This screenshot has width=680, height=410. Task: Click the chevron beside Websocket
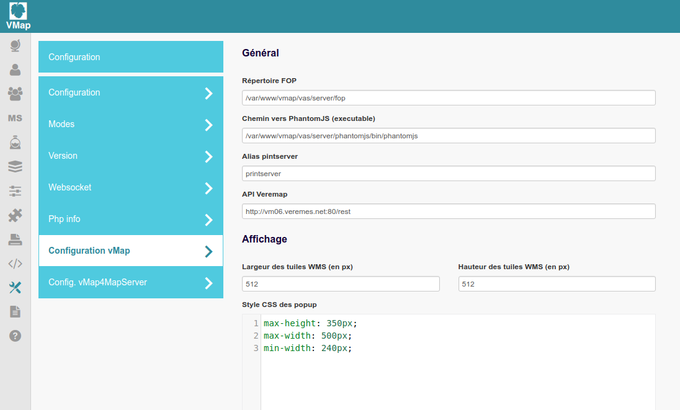(208, 188)
